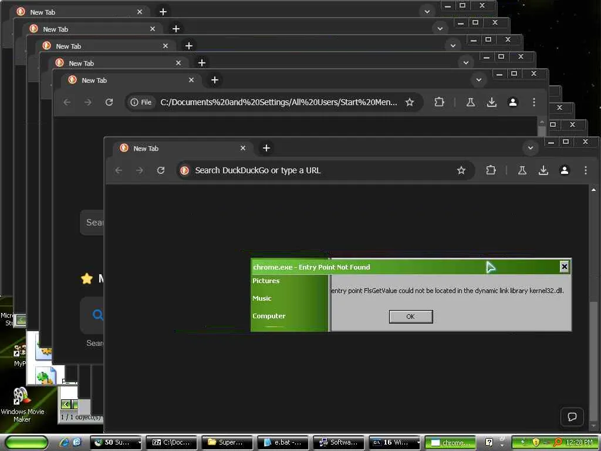Click blue search magnifier in file-path window
601x451 pixels.
click(98, 315)
